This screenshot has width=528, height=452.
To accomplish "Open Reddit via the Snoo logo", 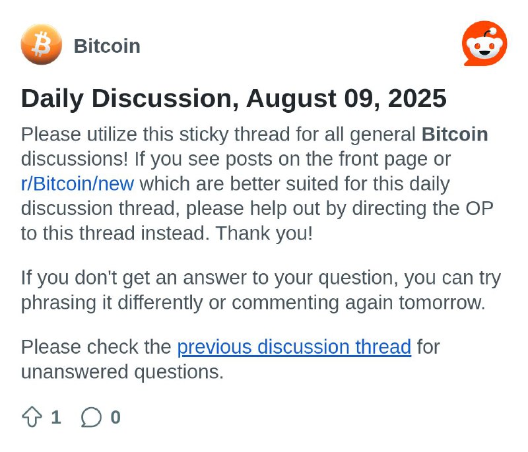I will (x=484, y=44).
